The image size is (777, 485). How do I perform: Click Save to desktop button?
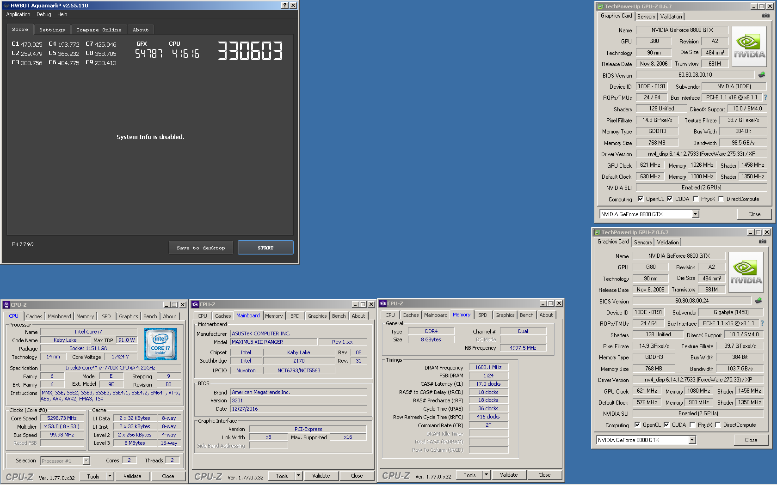tap(201, 248)
